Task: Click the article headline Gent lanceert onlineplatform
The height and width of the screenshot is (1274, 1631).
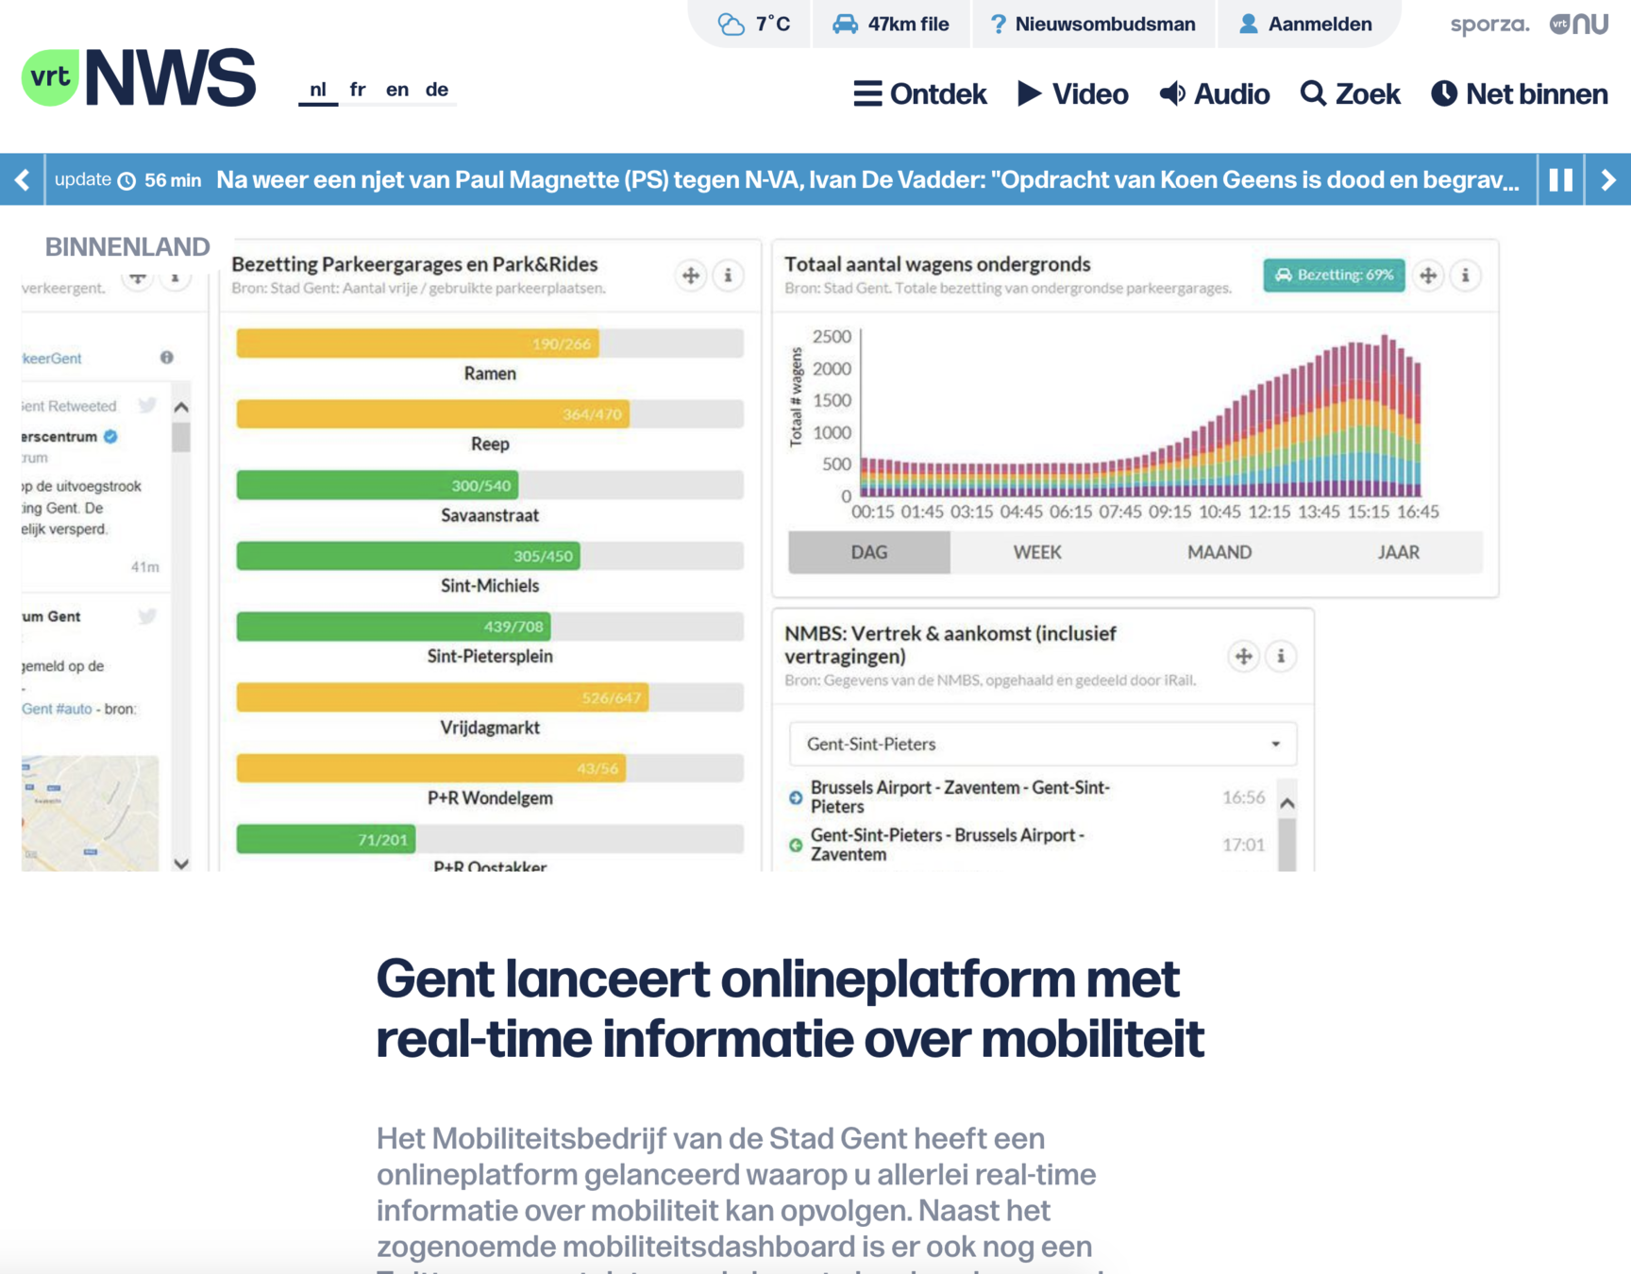Action: 790,1008
